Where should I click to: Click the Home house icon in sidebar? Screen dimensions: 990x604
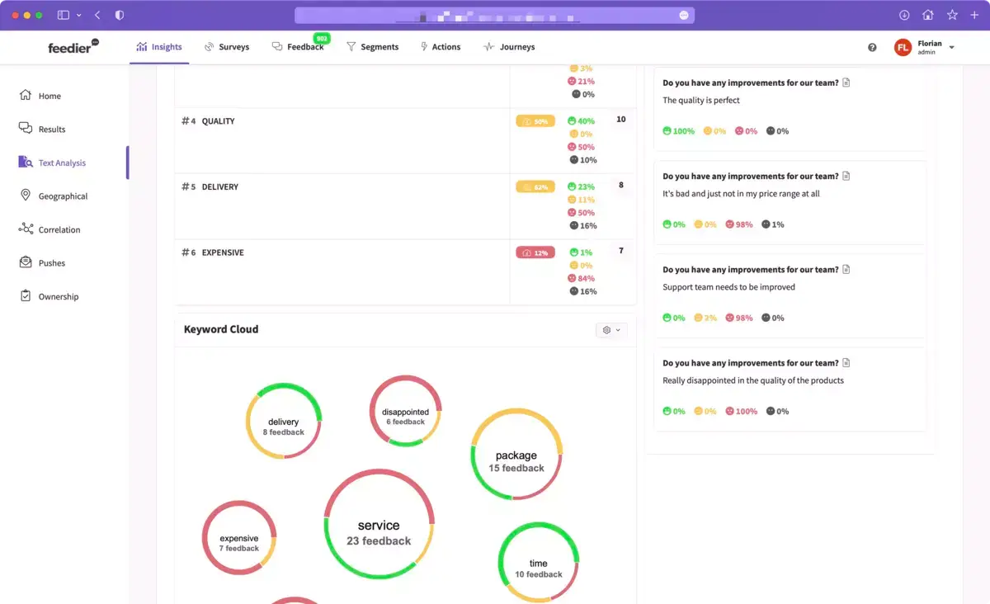[26, 95]
